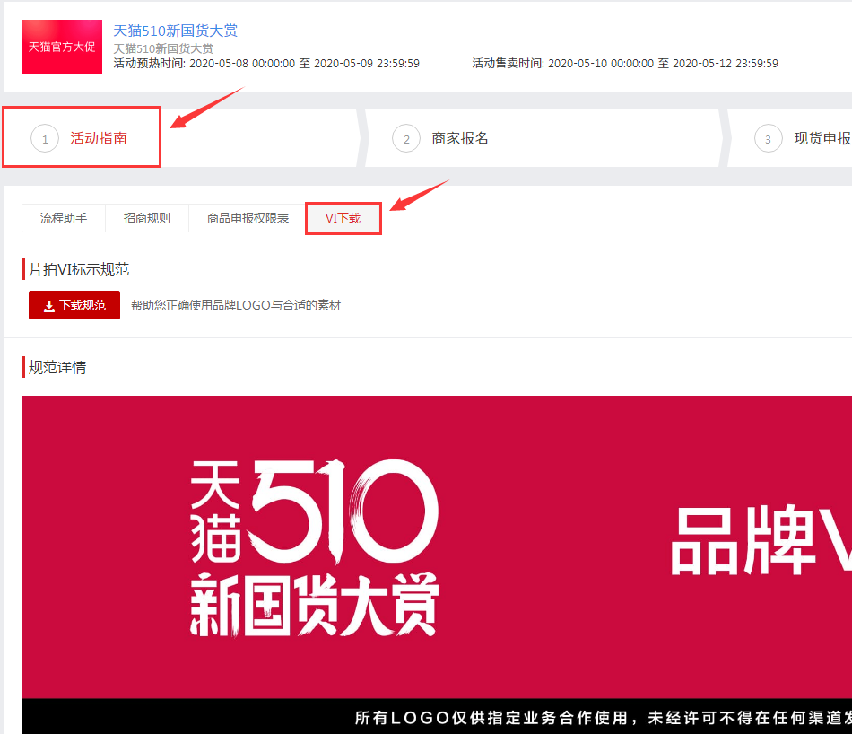Switch to the 招商规则 tab

point(147,218)
